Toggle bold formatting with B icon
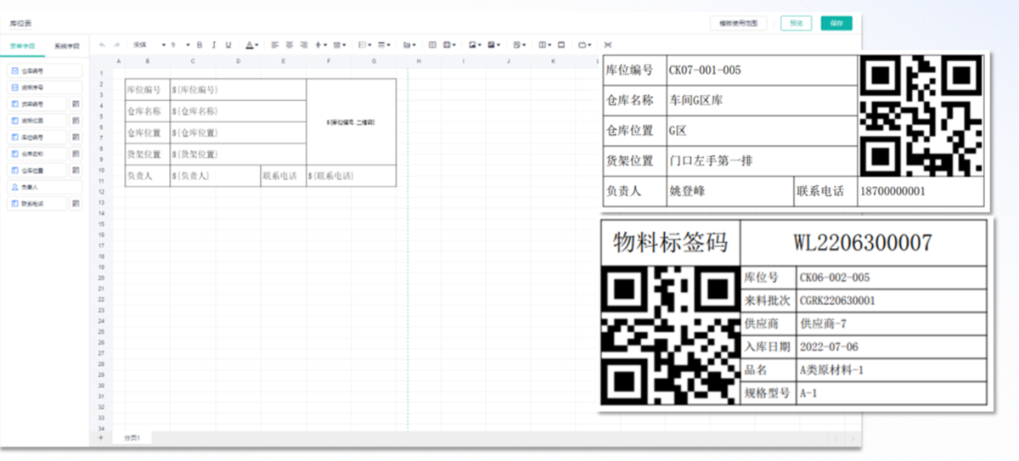The image size is (1019, 461). coord(200,44)
